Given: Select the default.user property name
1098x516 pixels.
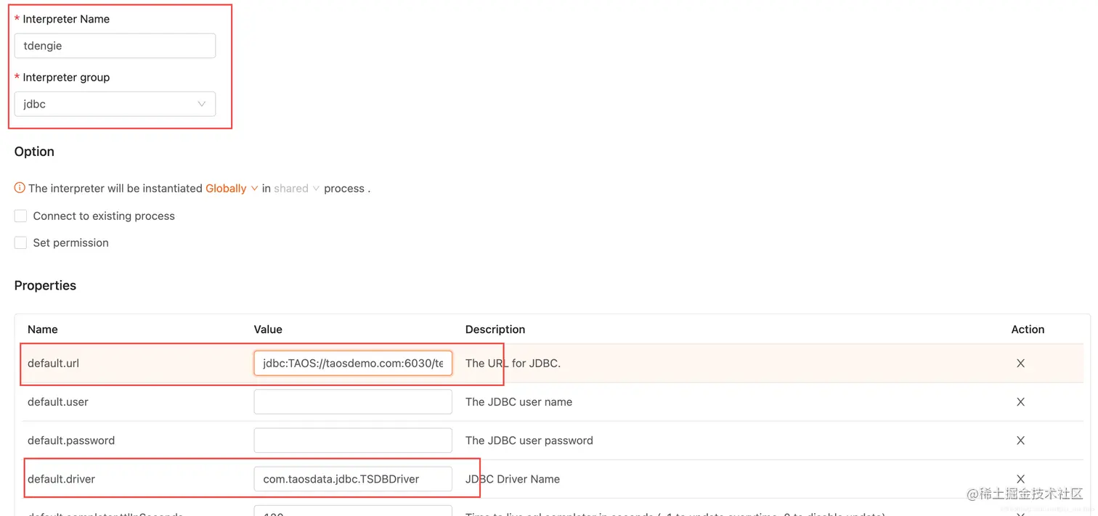Looking at the screenshot, I should tap(58, 401).
